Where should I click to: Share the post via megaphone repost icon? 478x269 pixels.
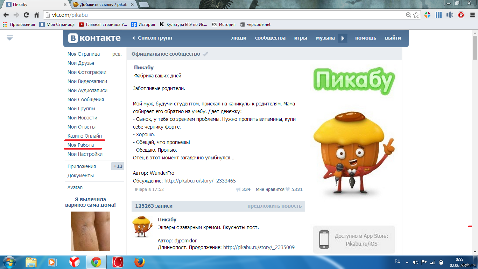(238, 189)
